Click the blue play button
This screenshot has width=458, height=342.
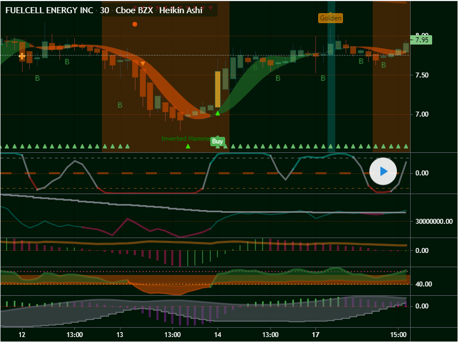tap(383, 171)
